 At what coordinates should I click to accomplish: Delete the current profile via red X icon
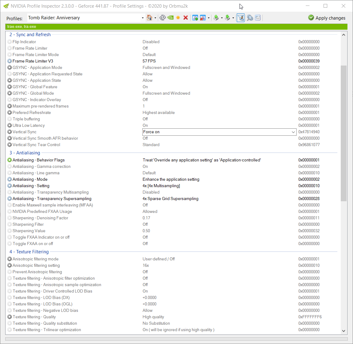(x=185, y=17)
